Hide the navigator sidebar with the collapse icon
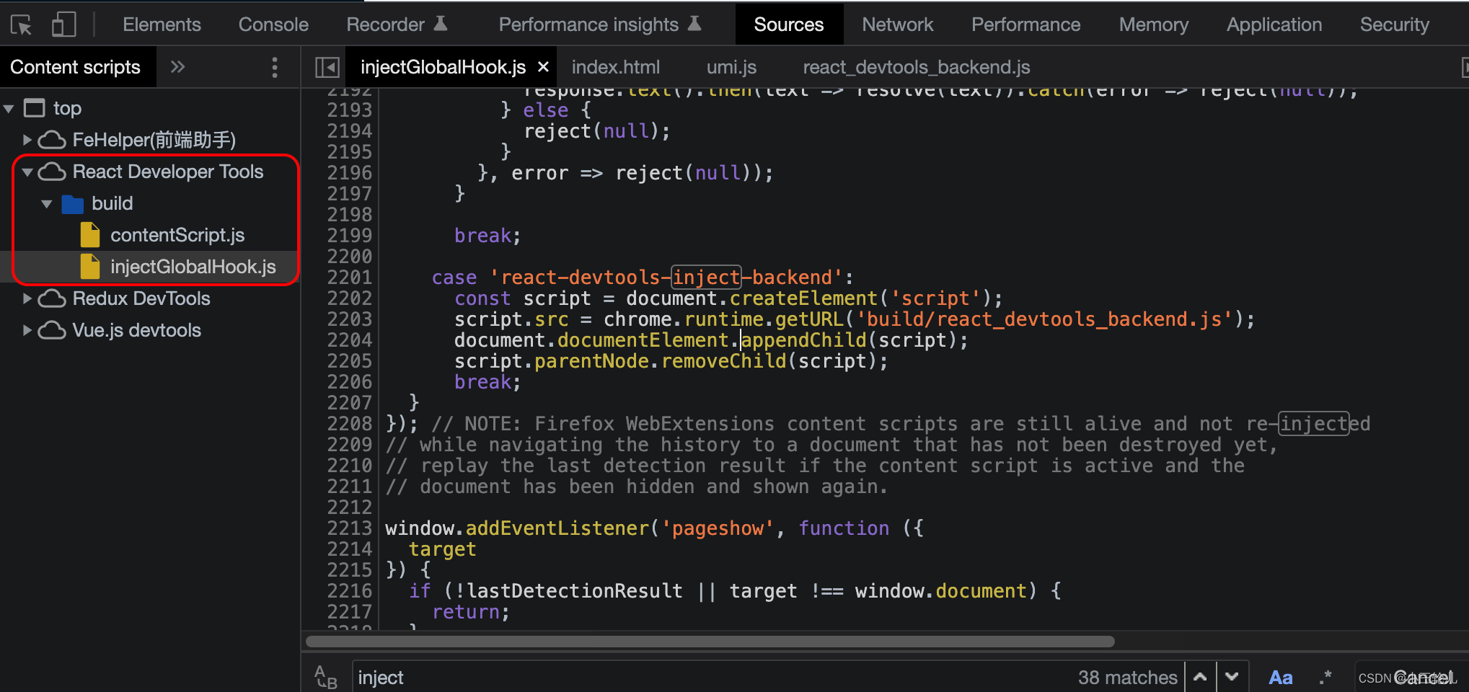This screenshot has width=1469, height=692. [327, 66]
